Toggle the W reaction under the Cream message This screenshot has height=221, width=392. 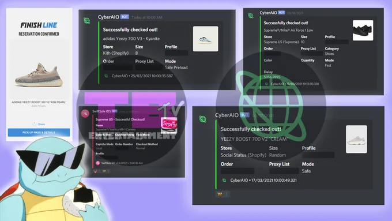click(x=223, y=194)
